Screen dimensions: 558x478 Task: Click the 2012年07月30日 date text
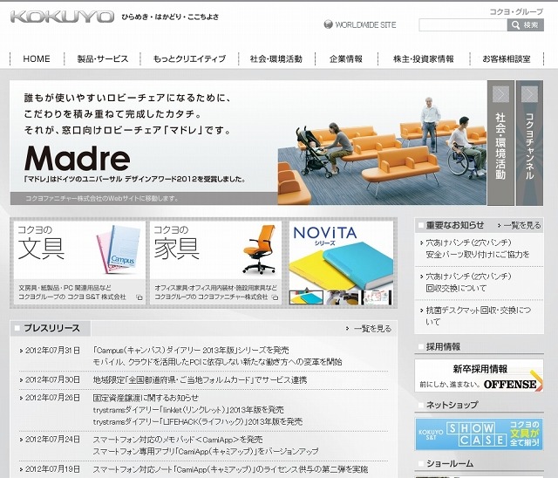[52, 379]
